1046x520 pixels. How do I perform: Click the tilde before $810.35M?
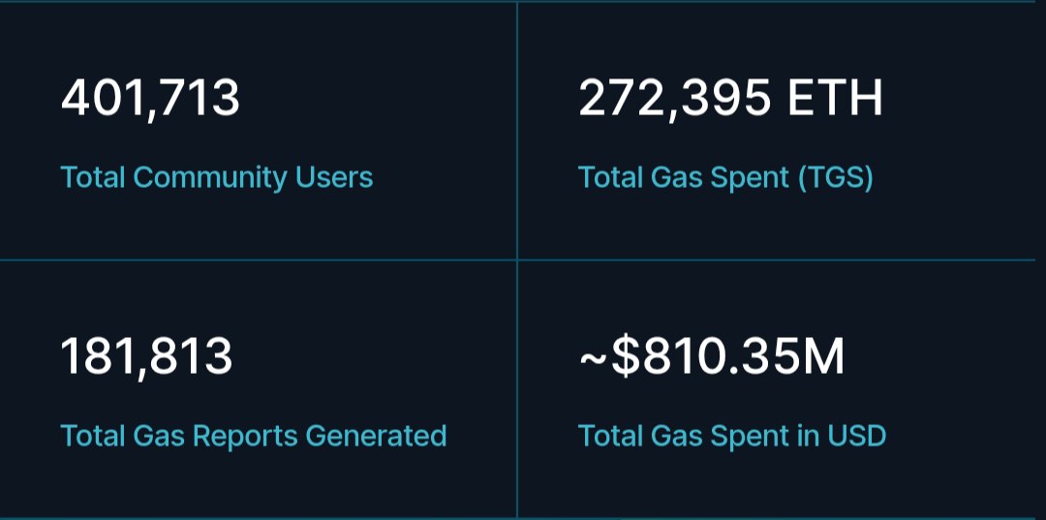[593, 358]
